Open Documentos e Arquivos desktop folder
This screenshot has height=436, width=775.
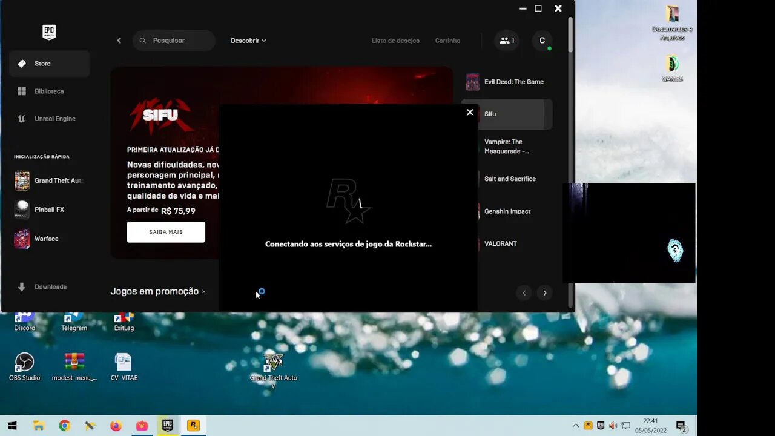point(672,23)
